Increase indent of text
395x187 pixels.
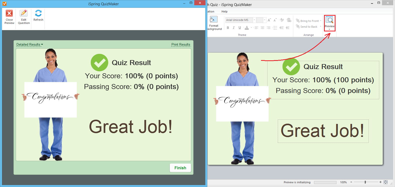point(288,28)
